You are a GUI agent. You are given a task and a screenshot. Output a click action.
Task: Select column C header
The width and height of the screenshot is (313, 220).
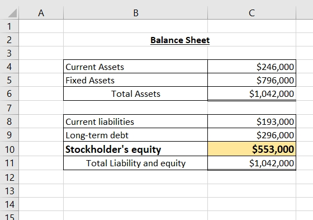pyautogui.click(x=252, y=13)
